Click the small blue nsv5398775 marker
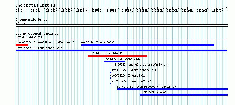This screenshot has width=235, height=105. tap(111, 73)
